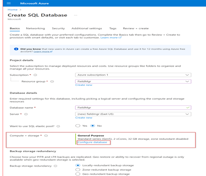Click the Backup storage redundancy info icon

pyautogui.click(x=56, y=166)
